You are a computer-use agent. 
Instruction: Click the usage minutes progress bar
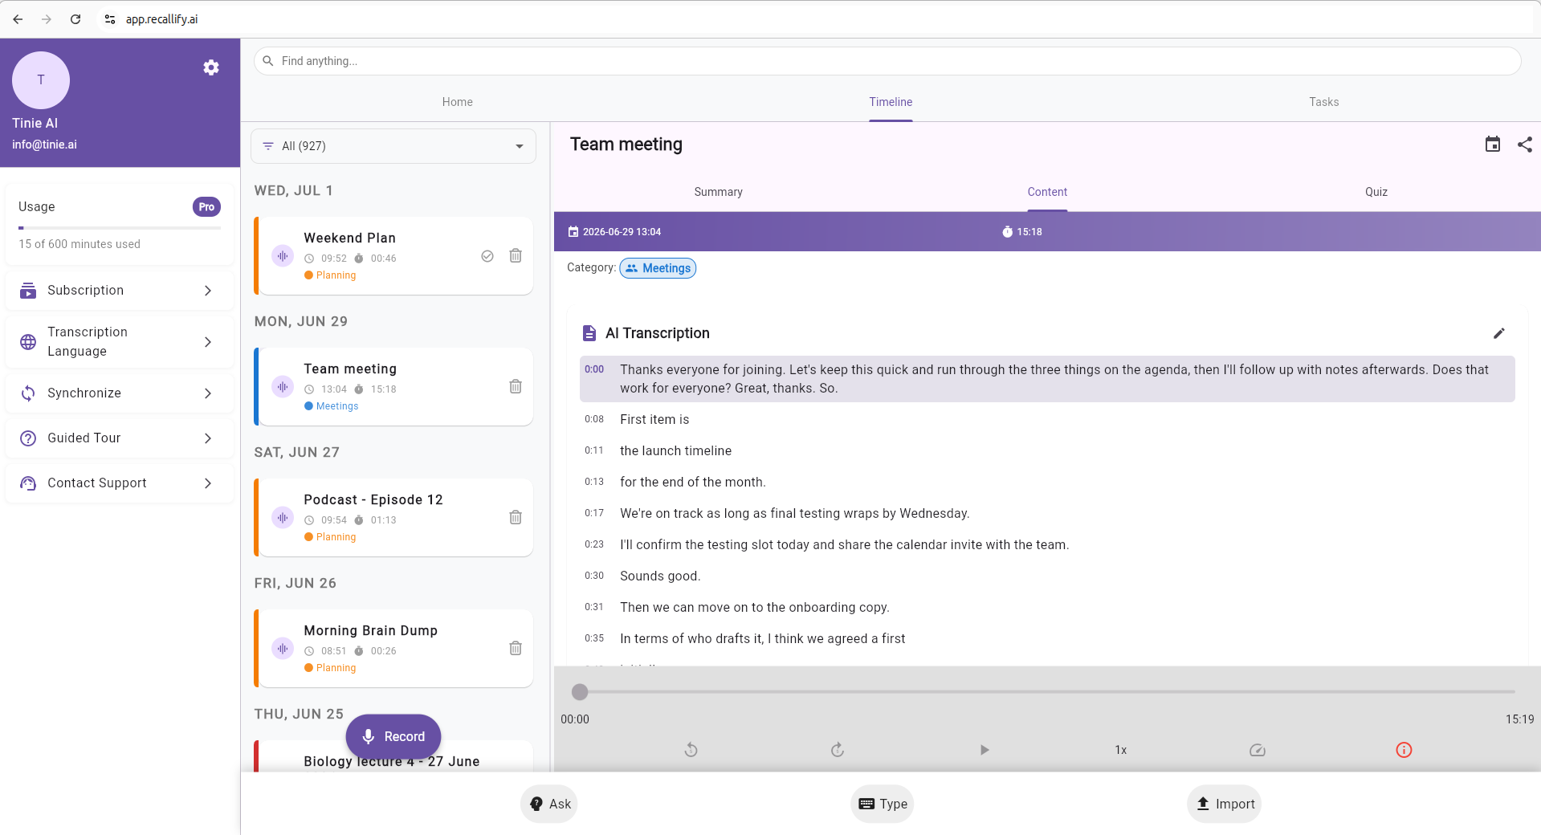click(x=120, y=228)
